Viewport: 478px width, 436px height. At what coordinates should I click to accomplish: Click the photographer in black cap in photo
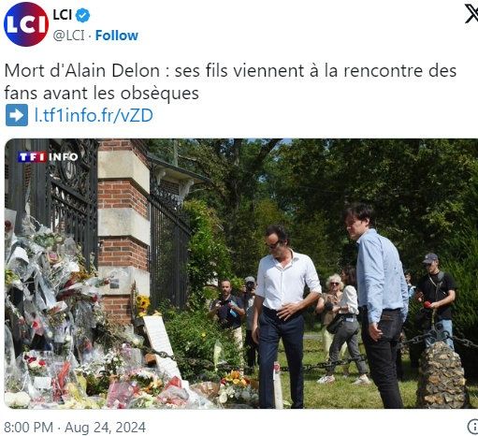click(435, 299)
